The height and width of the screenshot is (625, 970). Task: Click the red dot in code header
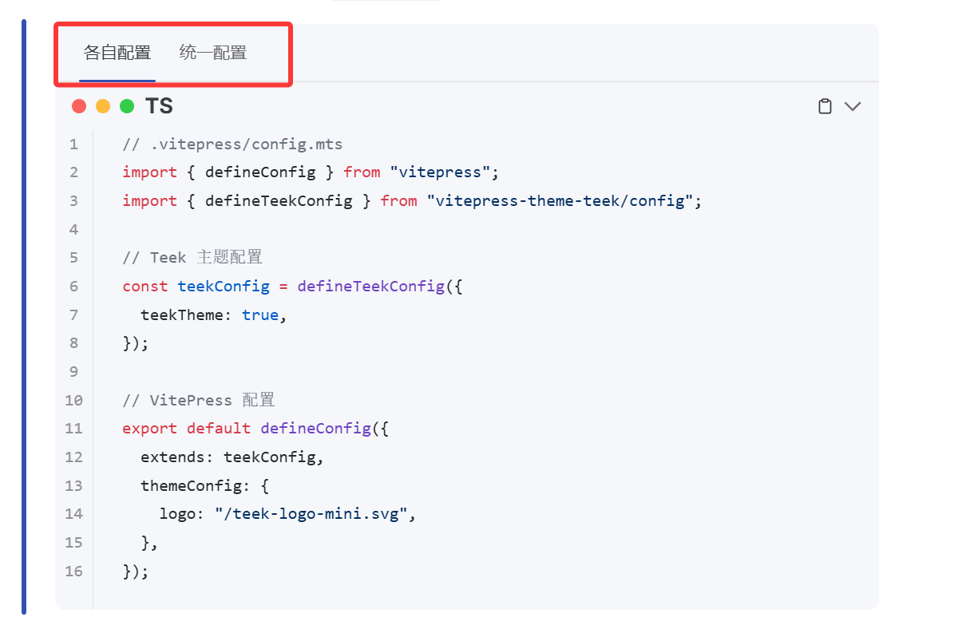click(x=78, y=106)
